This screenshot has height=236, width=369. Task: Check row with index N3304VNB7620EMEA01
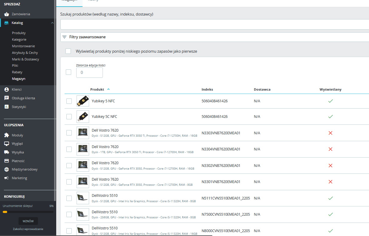69,149
